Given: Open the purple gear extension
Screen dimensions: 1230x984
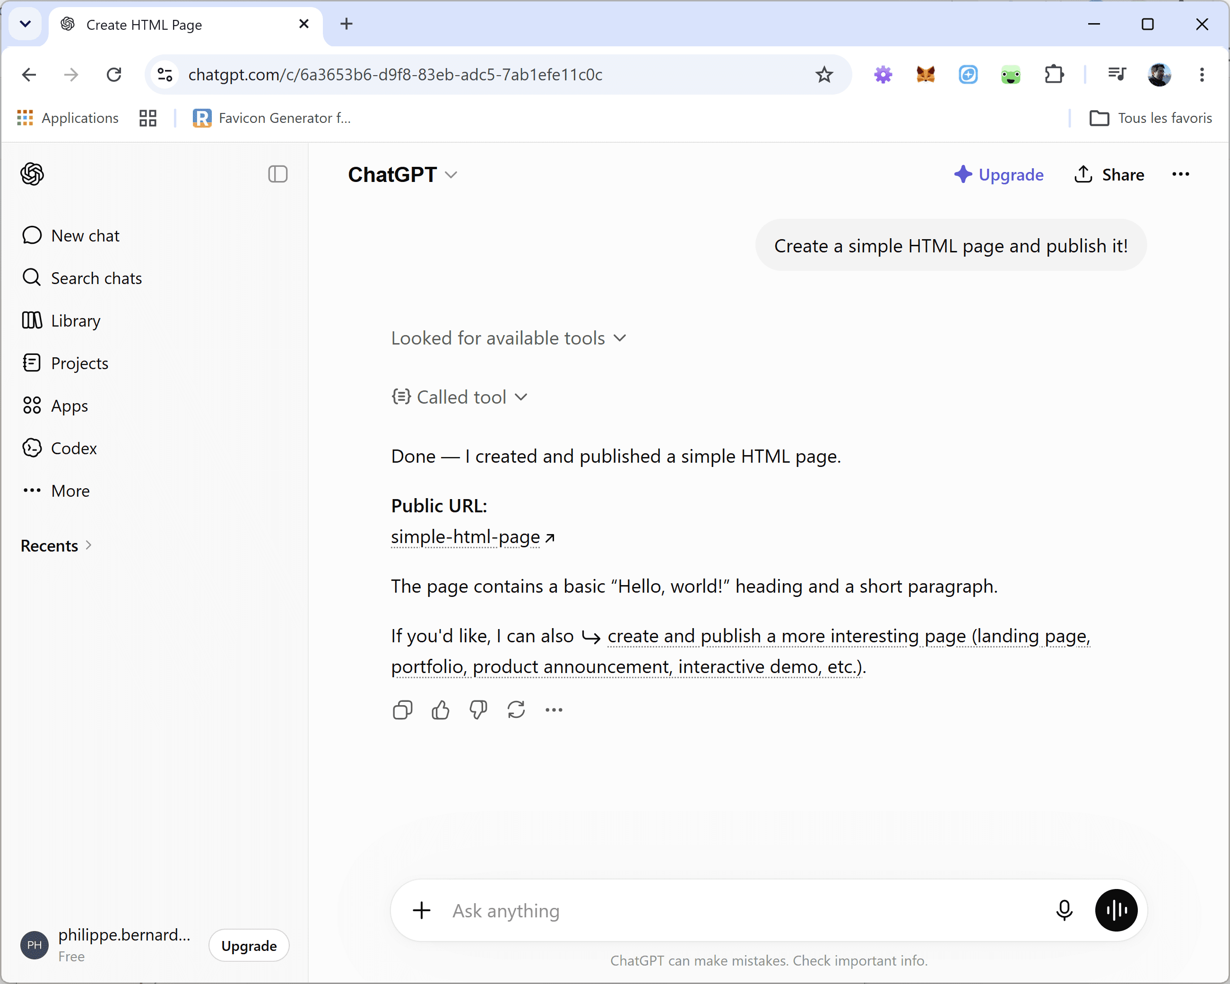Looking at the screenshot, I should point(883,75).
